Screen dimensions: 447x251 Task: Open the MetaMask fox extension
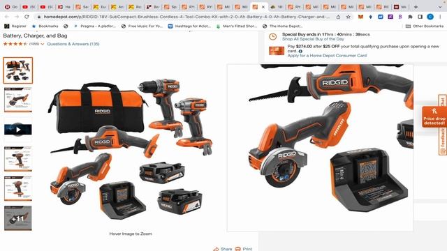tap(360, 17)
